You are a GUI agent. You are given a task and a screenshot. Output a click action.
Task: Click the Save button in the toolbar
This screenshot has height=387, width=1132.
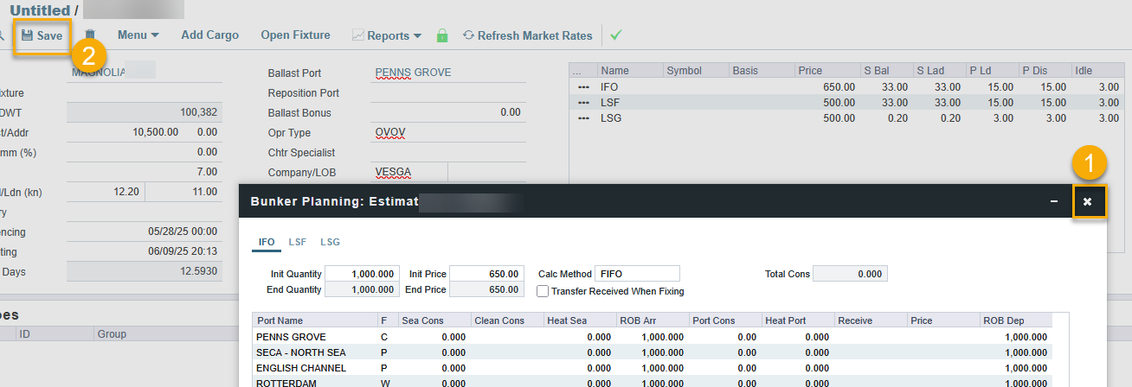pyautogui.click(x=42, y=36)
